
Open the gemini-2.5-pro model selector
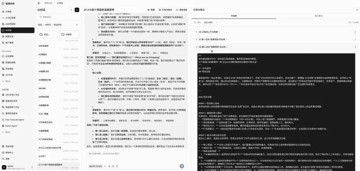[x=95, y=166]
